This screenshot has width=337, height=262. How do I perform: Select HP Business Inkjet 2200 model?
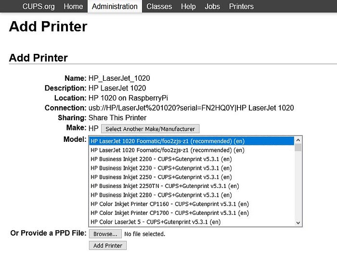[x=192, y=159]
